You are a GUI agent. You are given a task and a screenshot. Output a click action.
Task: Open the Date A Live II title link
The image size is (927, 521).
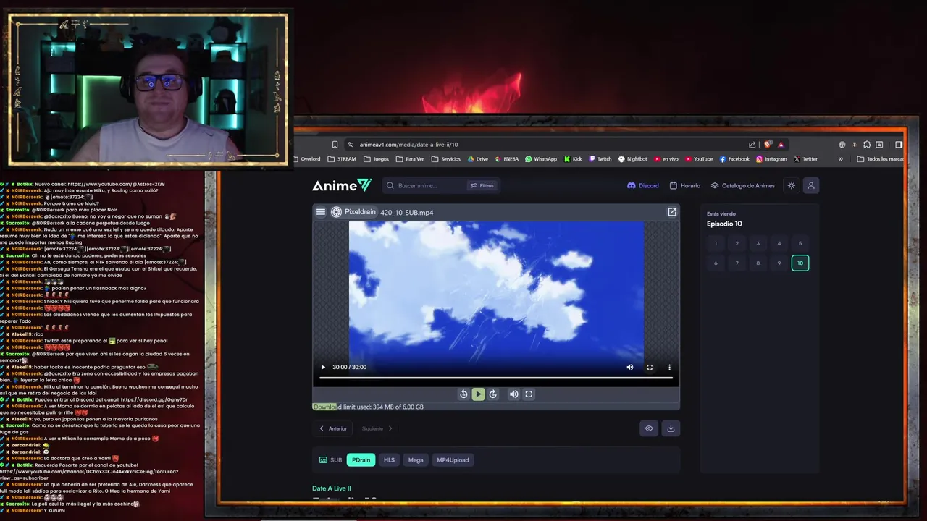(x=332, y=488)
